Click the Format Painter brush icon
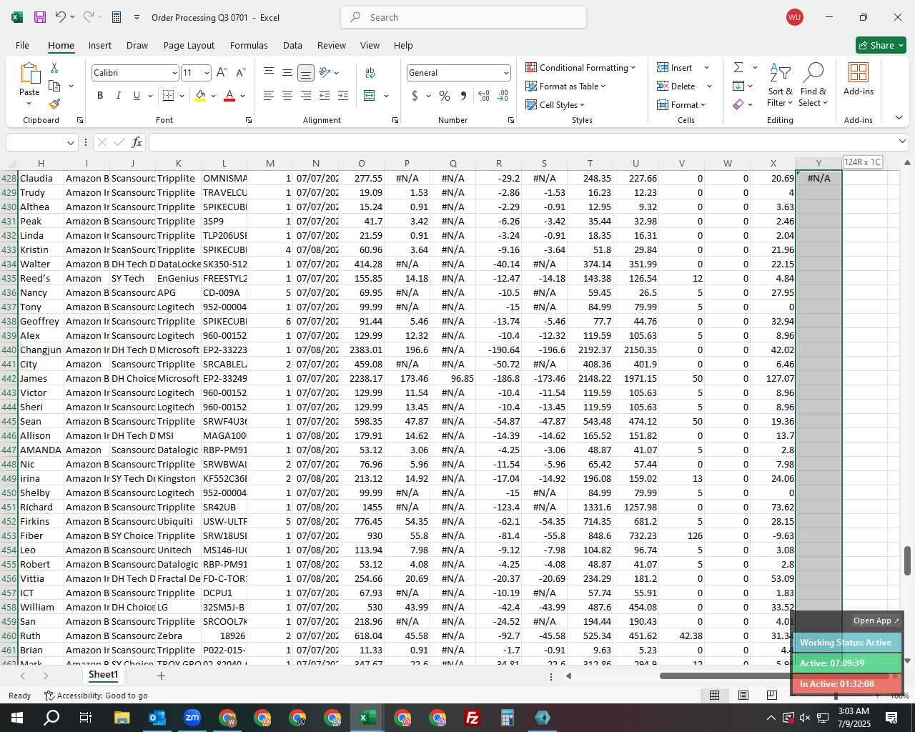Viewport: 915px width, 732px height. (x=54, y=104)
